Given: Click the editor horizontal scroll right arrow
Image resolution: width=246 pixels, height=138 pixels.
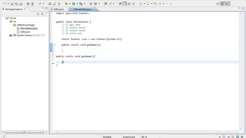Looking at the screenshot, I should (237, 132).
